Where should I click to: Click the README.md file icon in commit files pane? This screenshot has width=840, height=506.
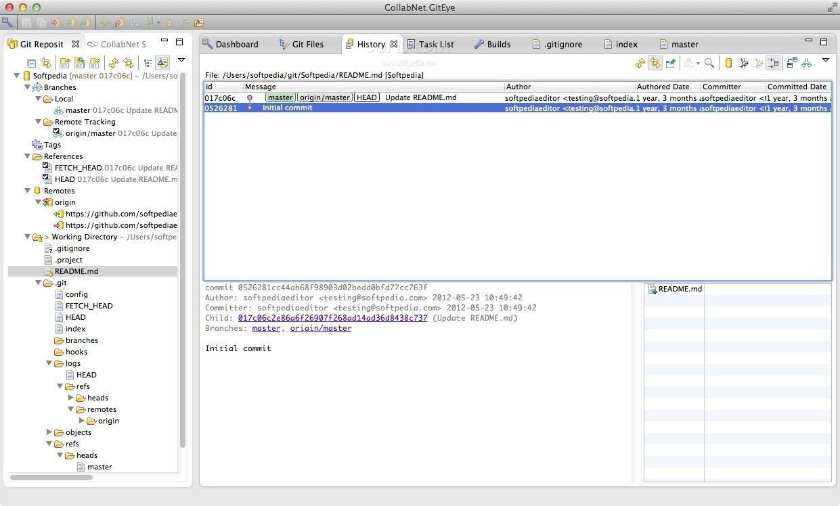653,289
